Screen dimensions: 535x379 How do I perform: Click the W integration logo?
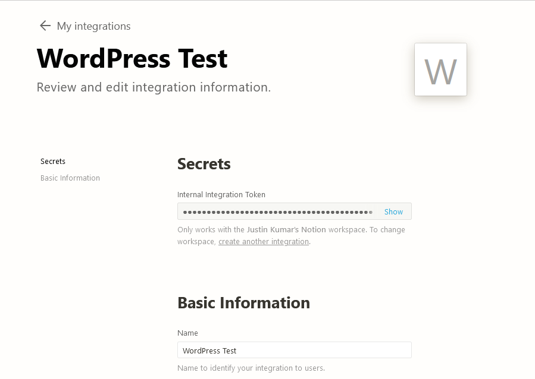click(x=440, y=70)
